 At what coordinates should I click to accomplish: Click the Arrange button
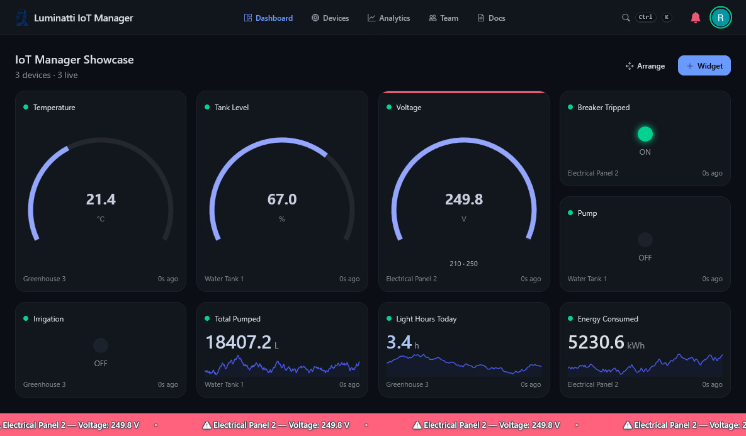coord(645,66)
